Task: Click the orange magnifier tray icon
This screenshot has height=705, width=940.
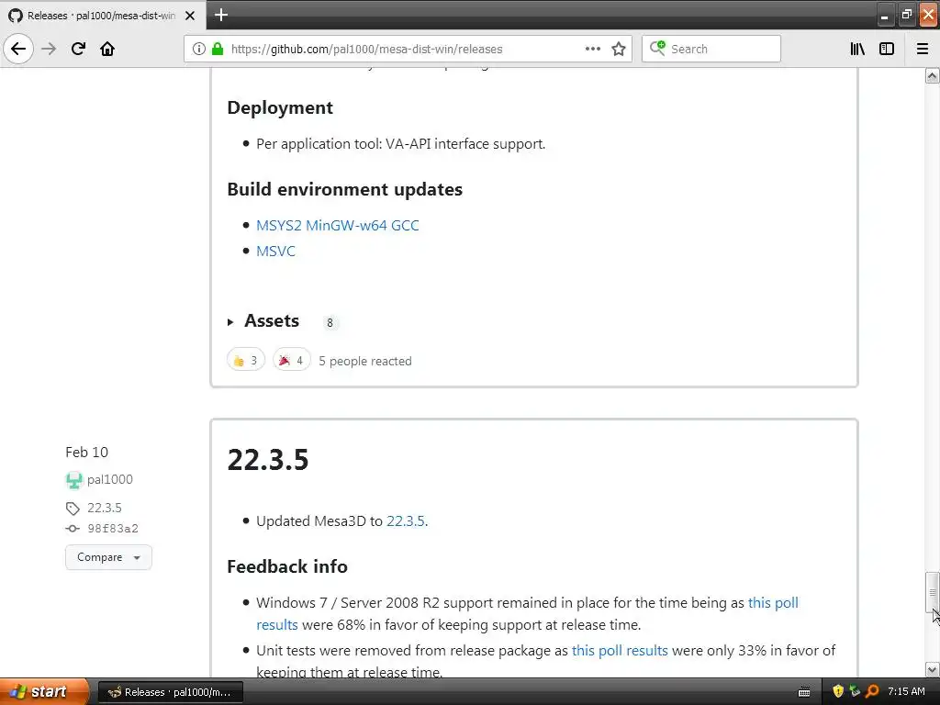Action: coord(872,692)
